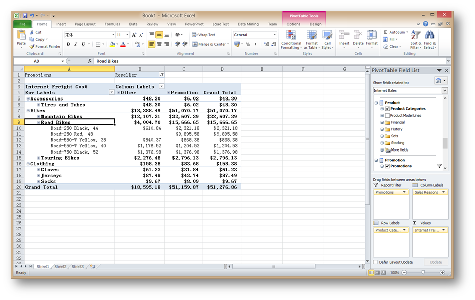Open the Row Labels filter dropdown
This screenshot has width=475, height=300.
111,92
